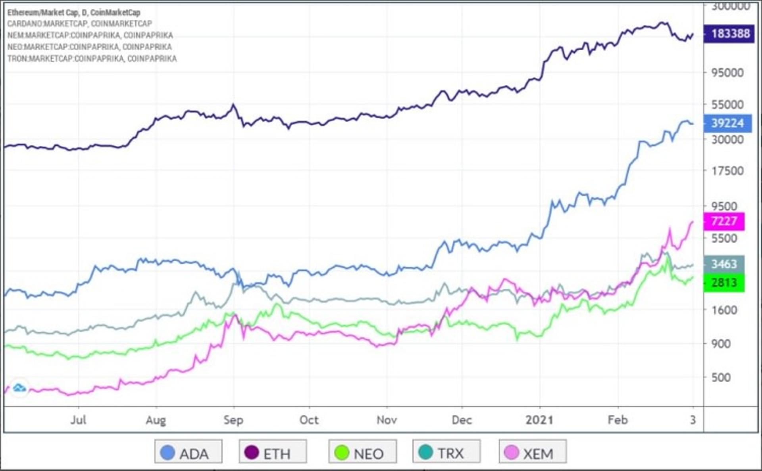Select the Ethereum/Market Cap title label
This screenshot has width=762, height=471.
click(74, 12)
